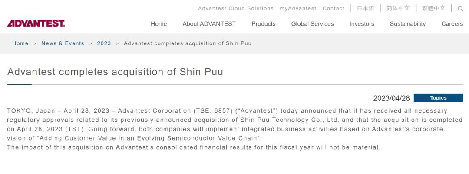Click the ADVANTEST logo
The height and width of the screenshot is (174, 469).
click(36, 23)
